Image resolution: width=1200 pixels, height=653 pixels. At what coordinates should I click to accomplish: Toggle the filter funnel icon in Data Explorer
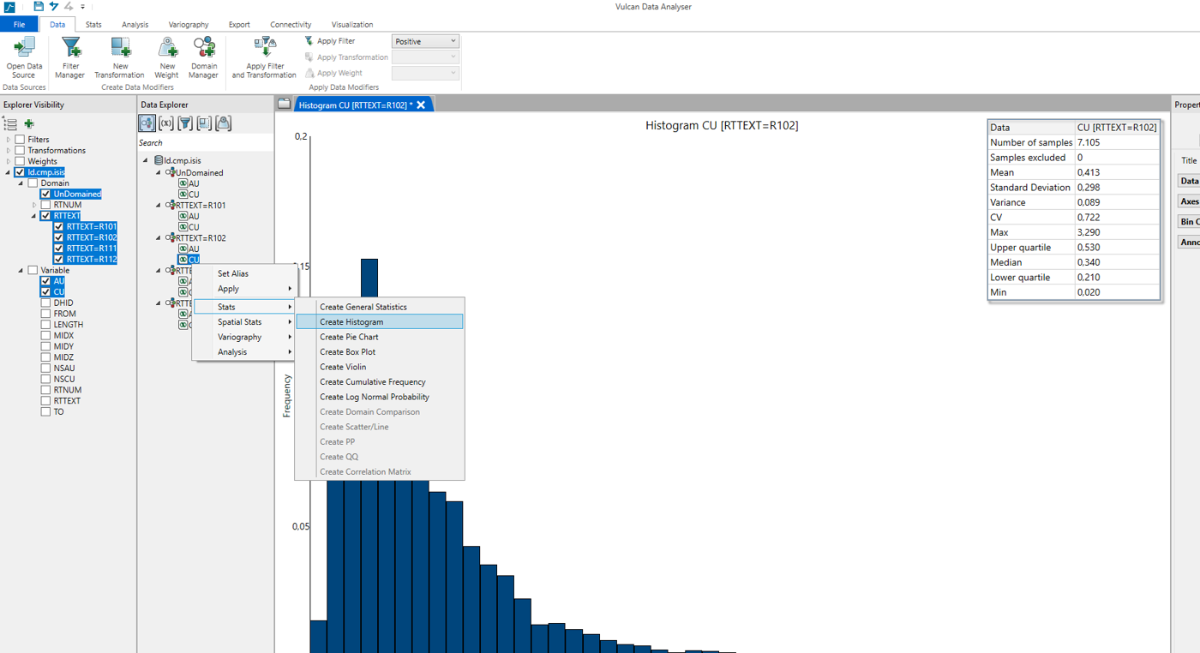click(x=185, y=123)
